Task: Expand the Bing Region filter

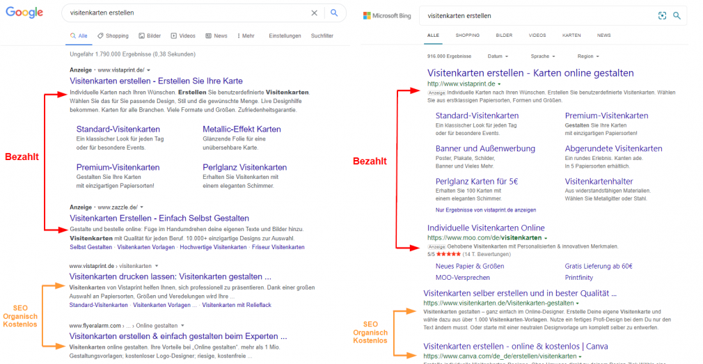Action: (588, 56)
